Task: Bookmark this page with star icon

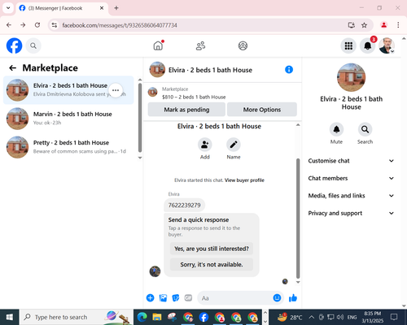Action: [x=364, y=25]
